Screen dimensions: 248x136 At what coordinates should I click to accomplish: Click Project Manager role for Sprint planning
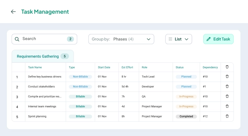pos(152,116)
